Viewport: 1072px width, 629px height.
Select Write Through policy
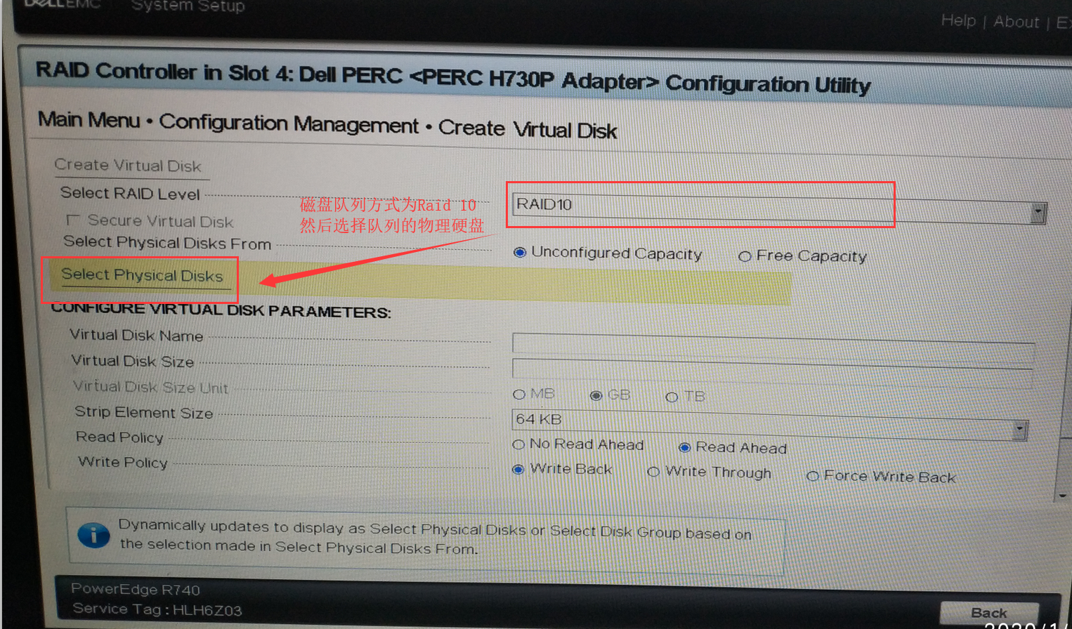point(653,472)
